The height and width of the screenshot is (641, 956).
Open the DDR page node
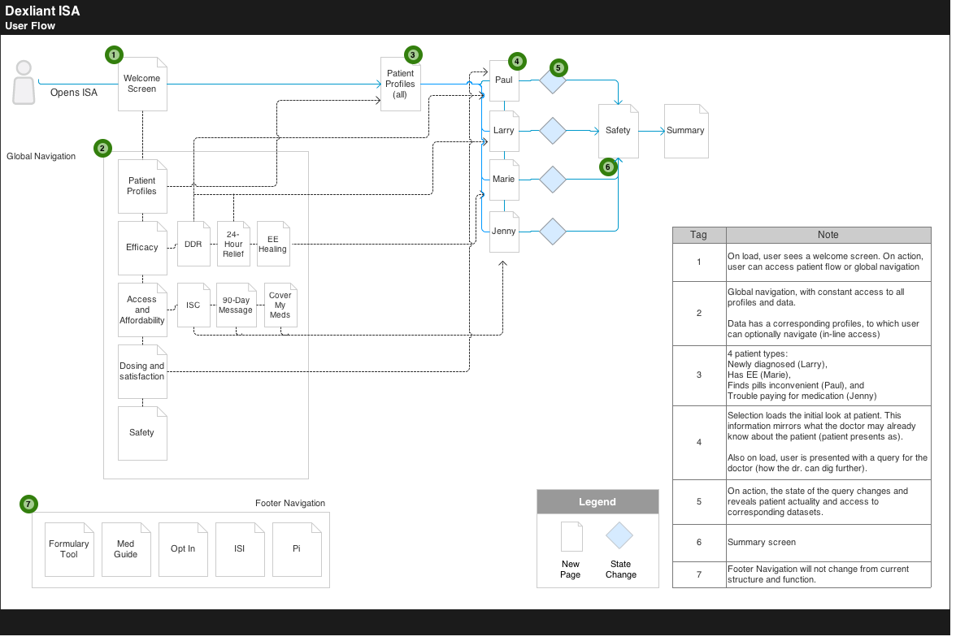193,245
